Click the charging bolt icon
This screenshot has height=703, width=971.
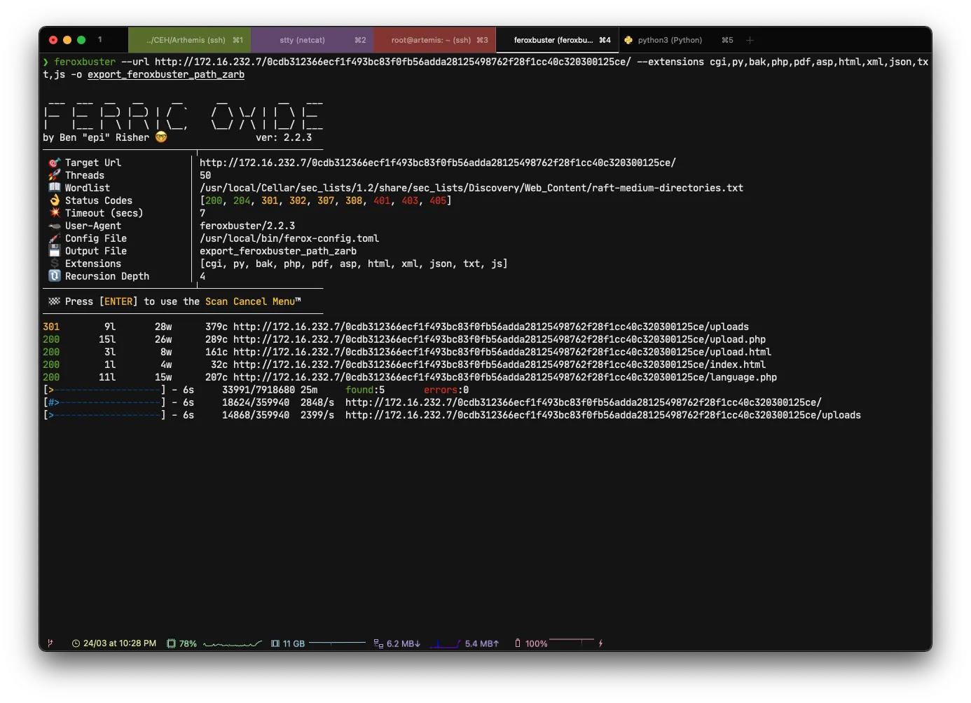tap(600, 643)
